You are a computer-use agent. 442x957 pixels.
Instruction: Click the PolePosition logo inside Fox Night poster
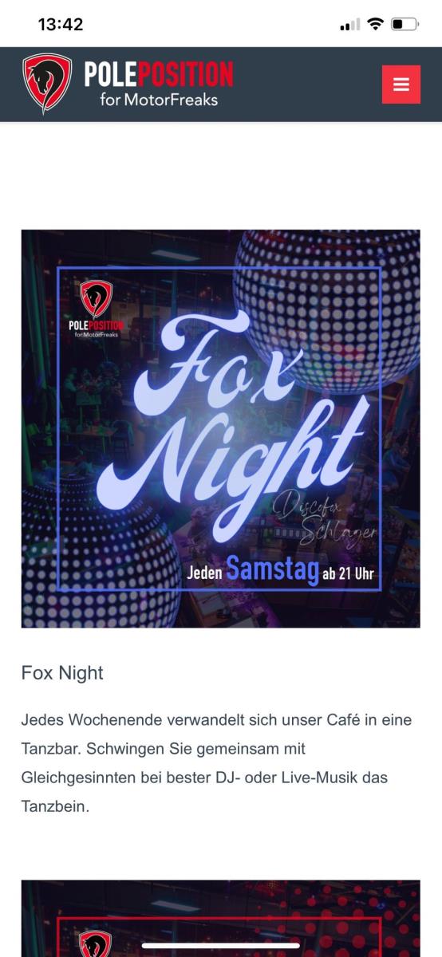pos(96,309)
